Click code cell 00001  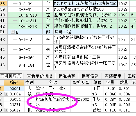tap(14, 89)
